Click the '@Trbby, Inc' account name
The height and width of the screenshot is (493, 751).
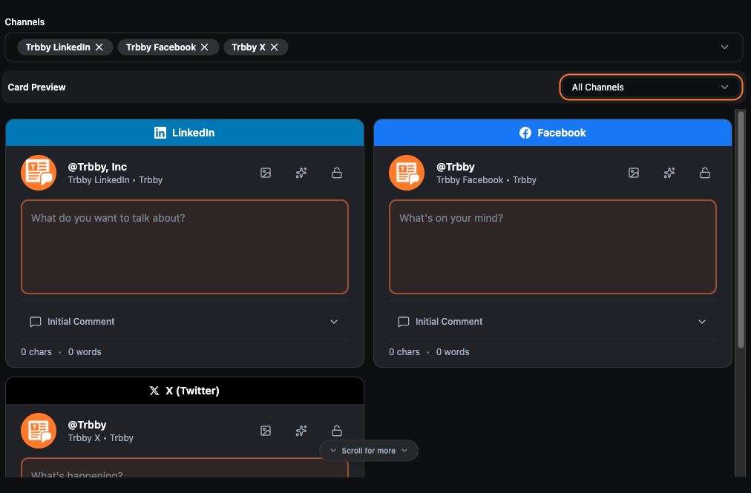pos(97,167)
